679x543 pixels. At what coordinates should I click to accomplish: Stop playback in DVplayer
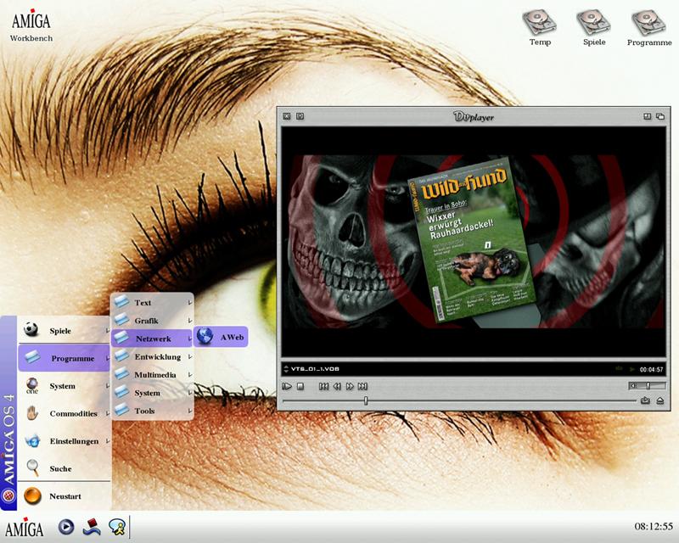300,386
